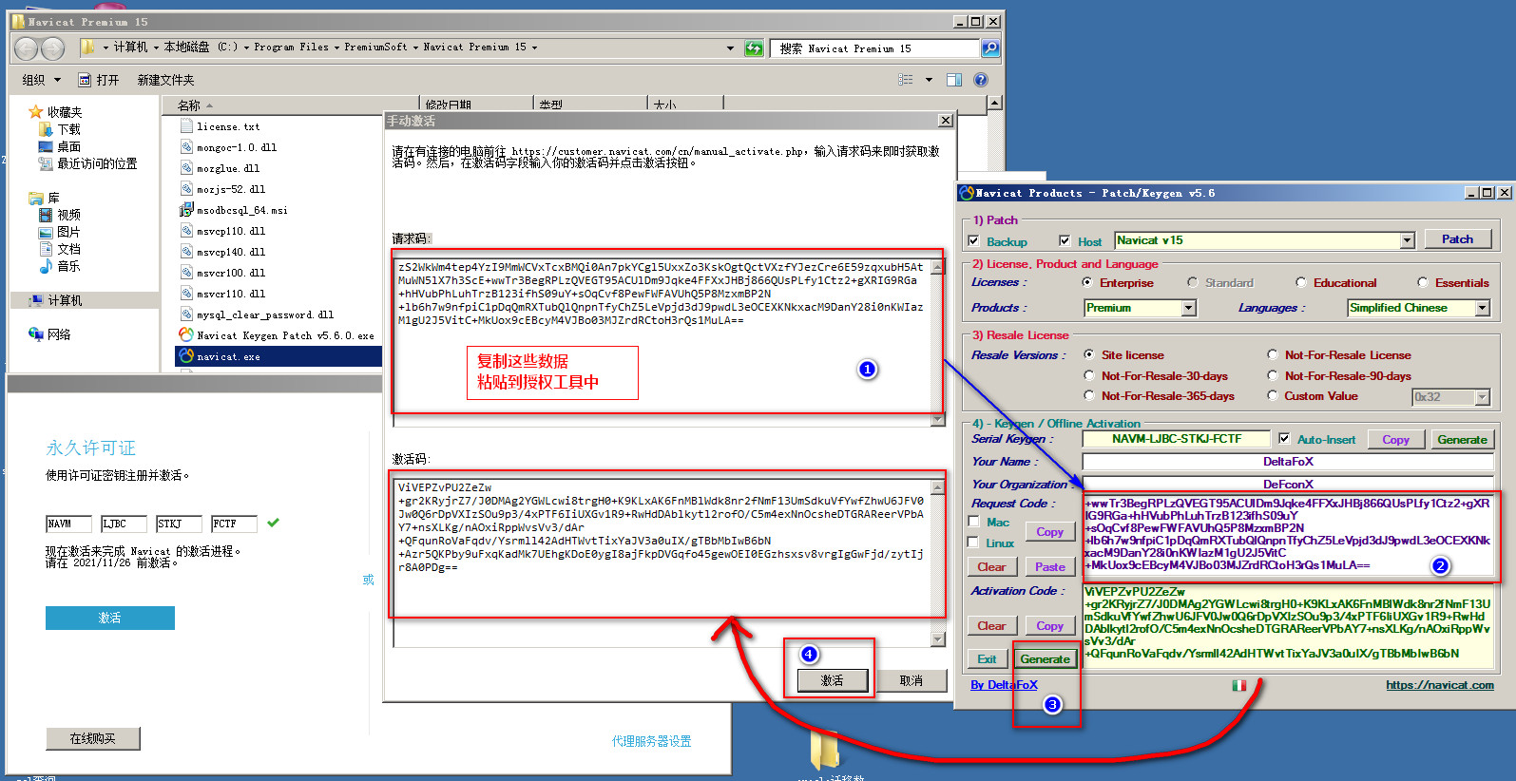Click the search magnifier icon in Explorer
1516x781 pixels.
pyautogui.click(x=989, y=48)
